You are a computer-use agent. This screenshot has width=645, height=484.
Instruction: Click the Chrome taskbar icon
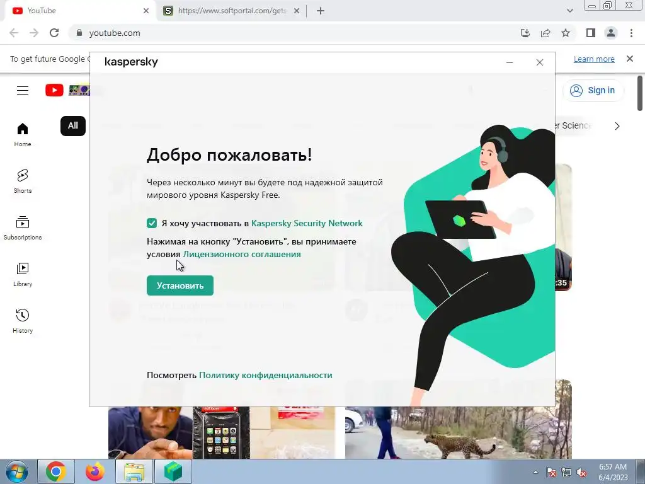[56, 471]
